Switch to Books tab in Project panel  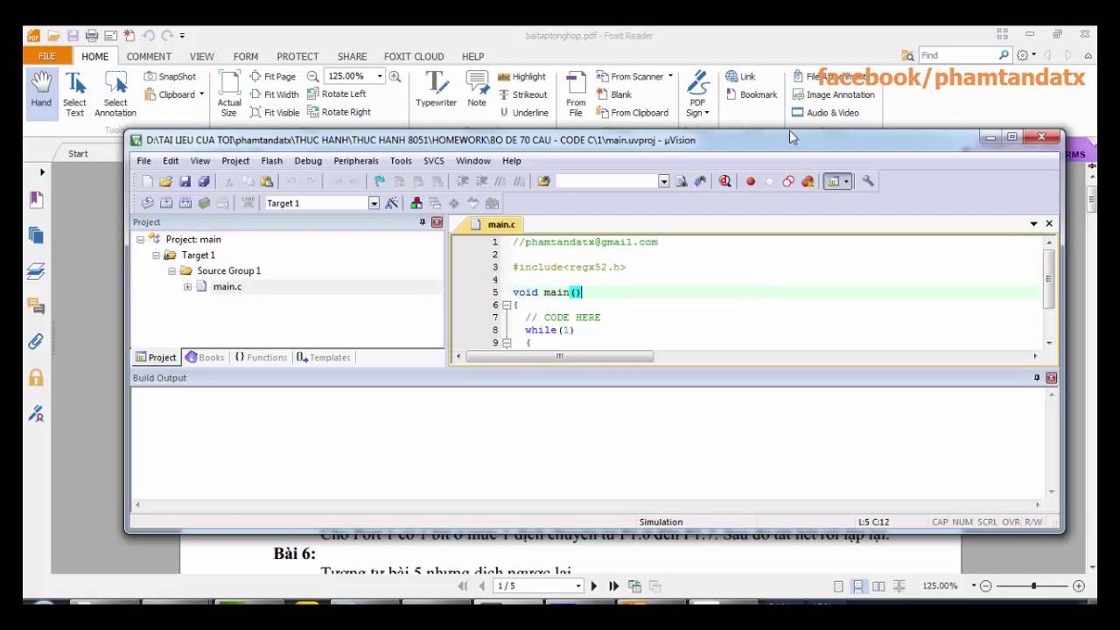(x=205, y=357)
